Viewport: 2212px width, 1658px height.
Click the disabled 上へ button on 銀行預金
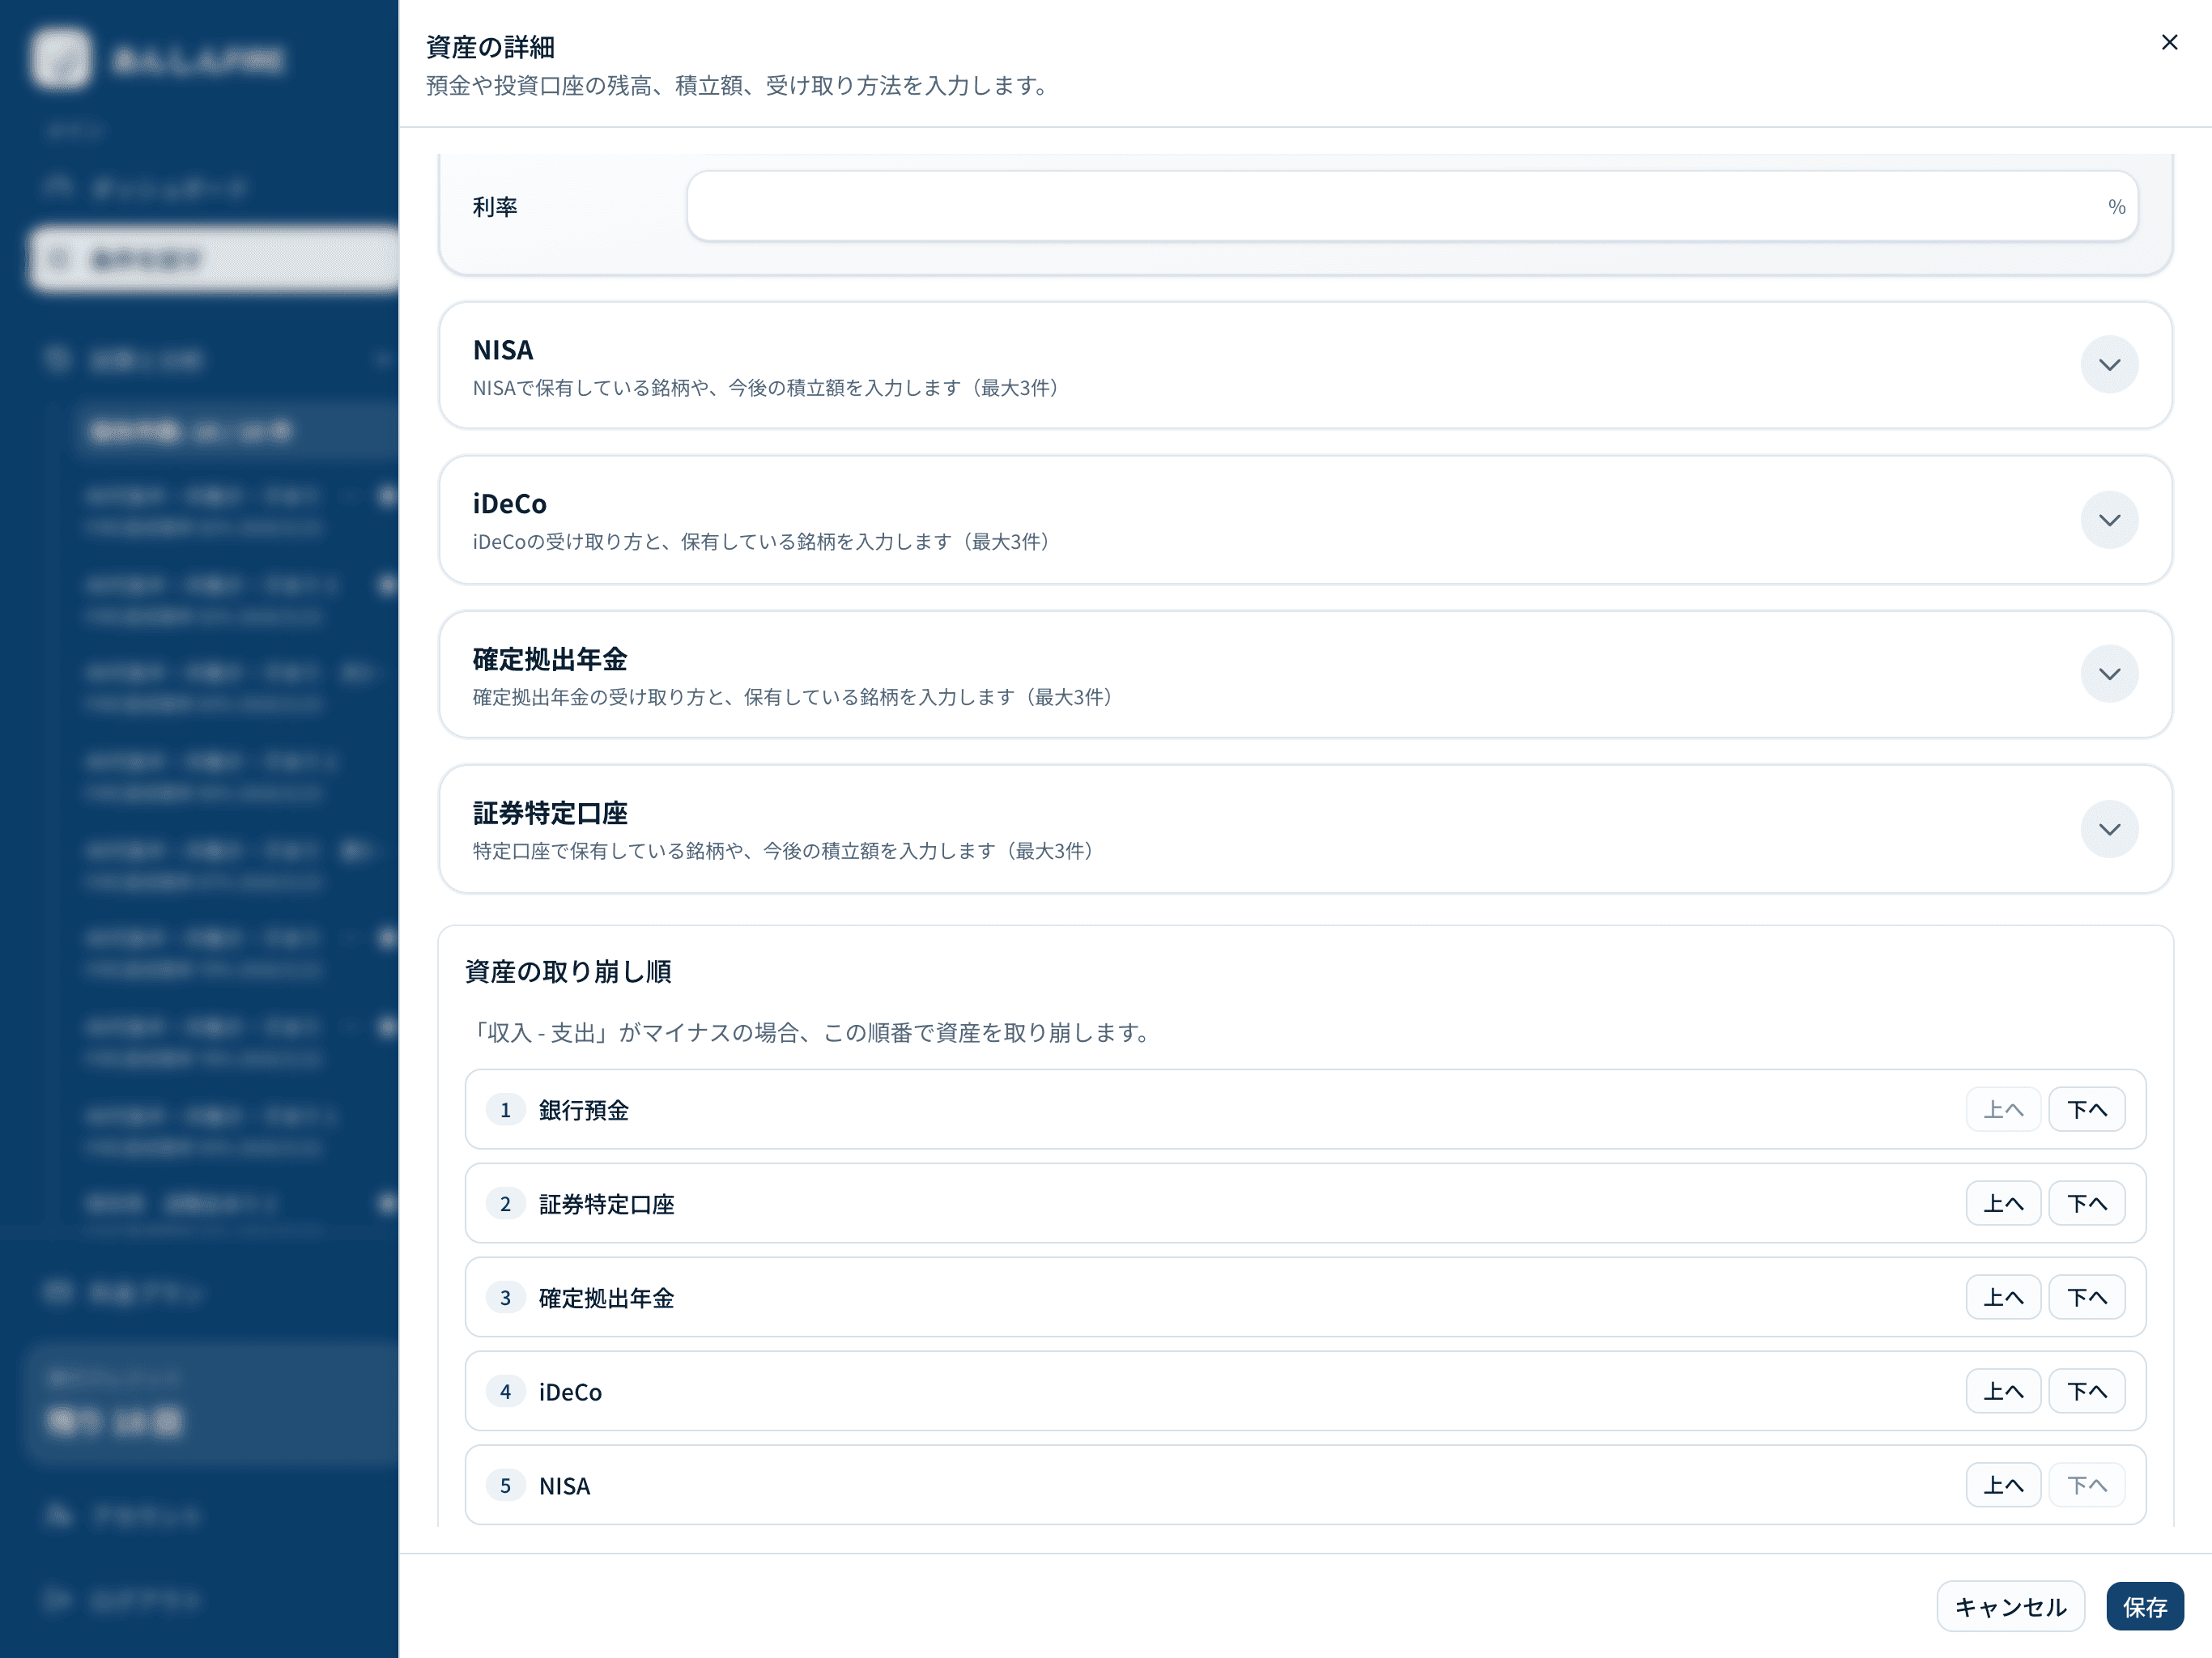[x=2003, y=1109]
